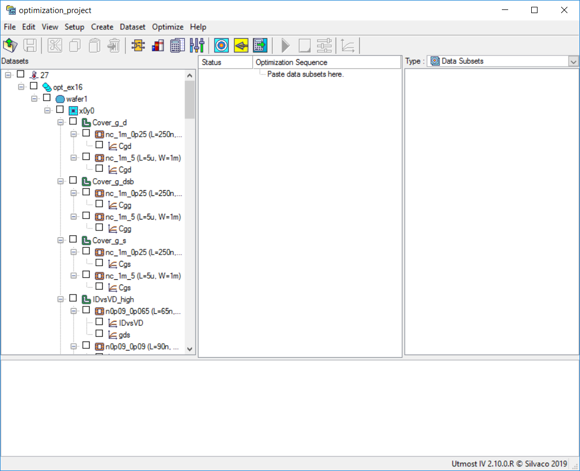Click the thermometer icon beside 27
Viewport: 580px width, 471px height.
coord(34,75)
